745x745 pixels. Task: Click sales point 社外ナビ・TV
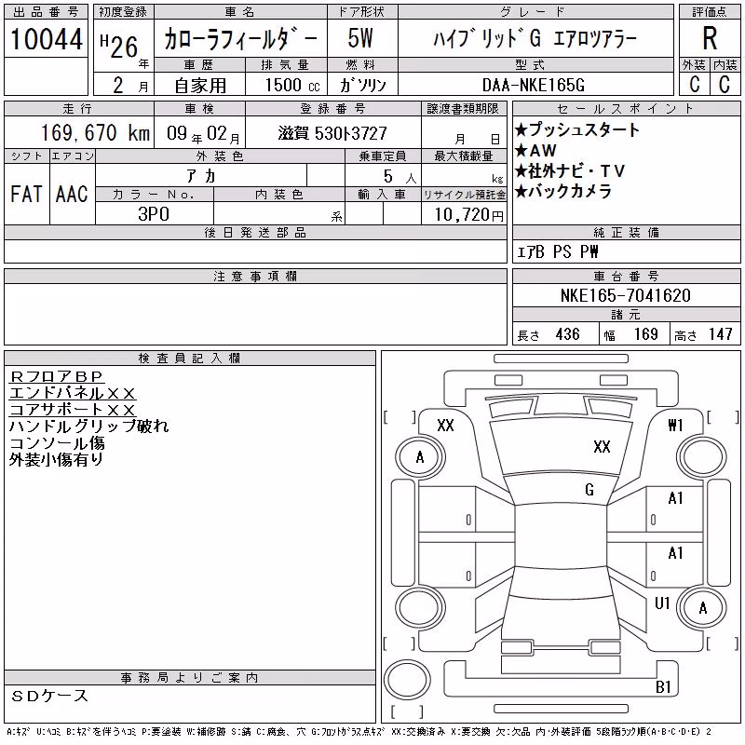tap(570, 170)
